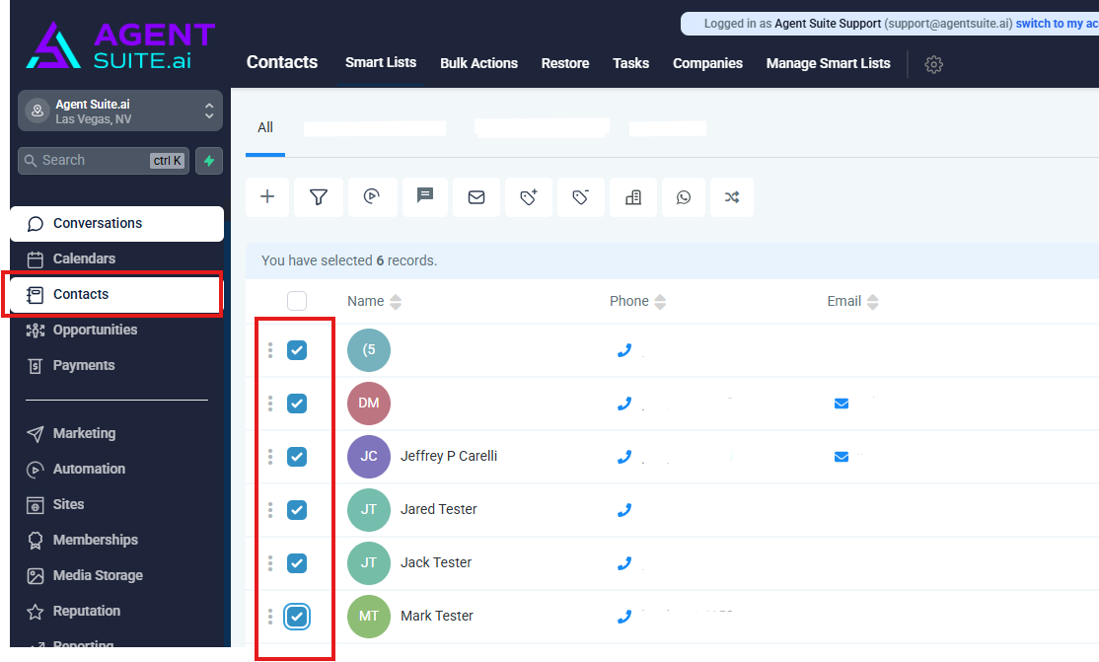1099x662 pixels.
Task: Open the Bulk Actions tab
Action: [x=478, y=63]
